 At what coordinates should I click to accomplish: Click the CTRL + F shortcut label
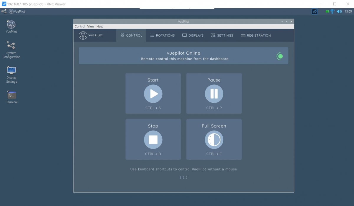pyautogui.click(x=214, y=154)
